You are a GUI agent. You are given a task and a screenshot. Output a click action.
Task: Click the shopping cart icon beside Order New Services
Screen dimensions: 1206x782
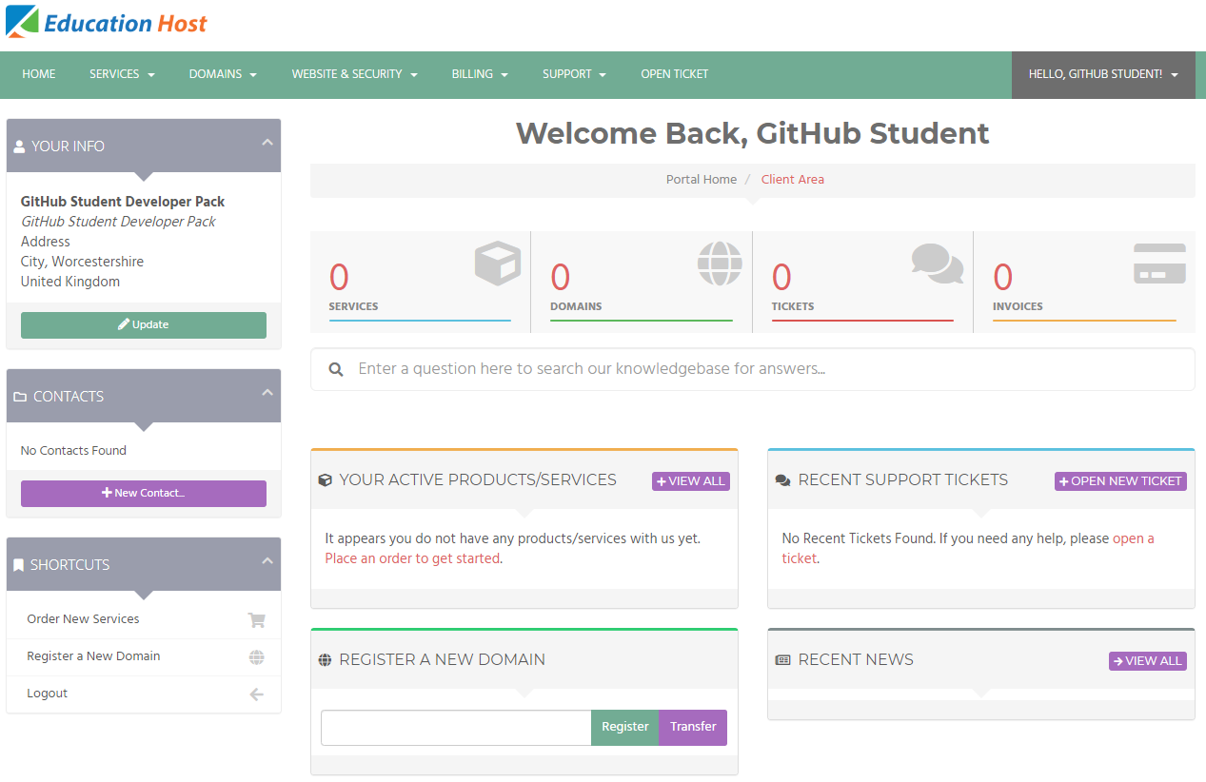(256, 619)
